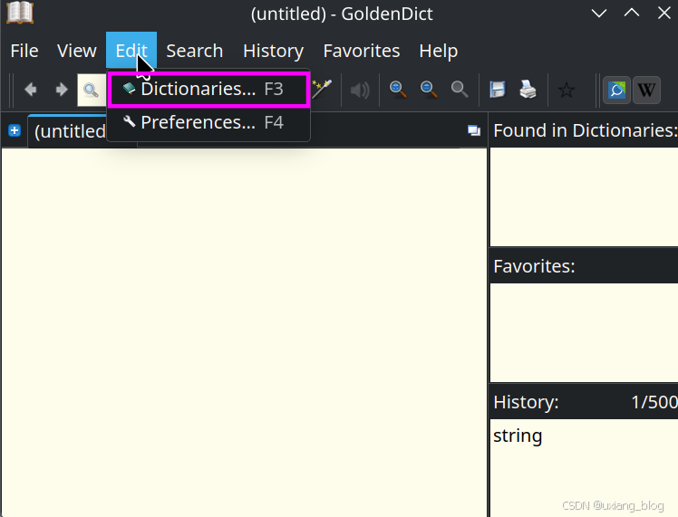This screenshot has height=517, width=678.
Task: Click the magic wand scan popup icon
Action: tap(322, 89)
